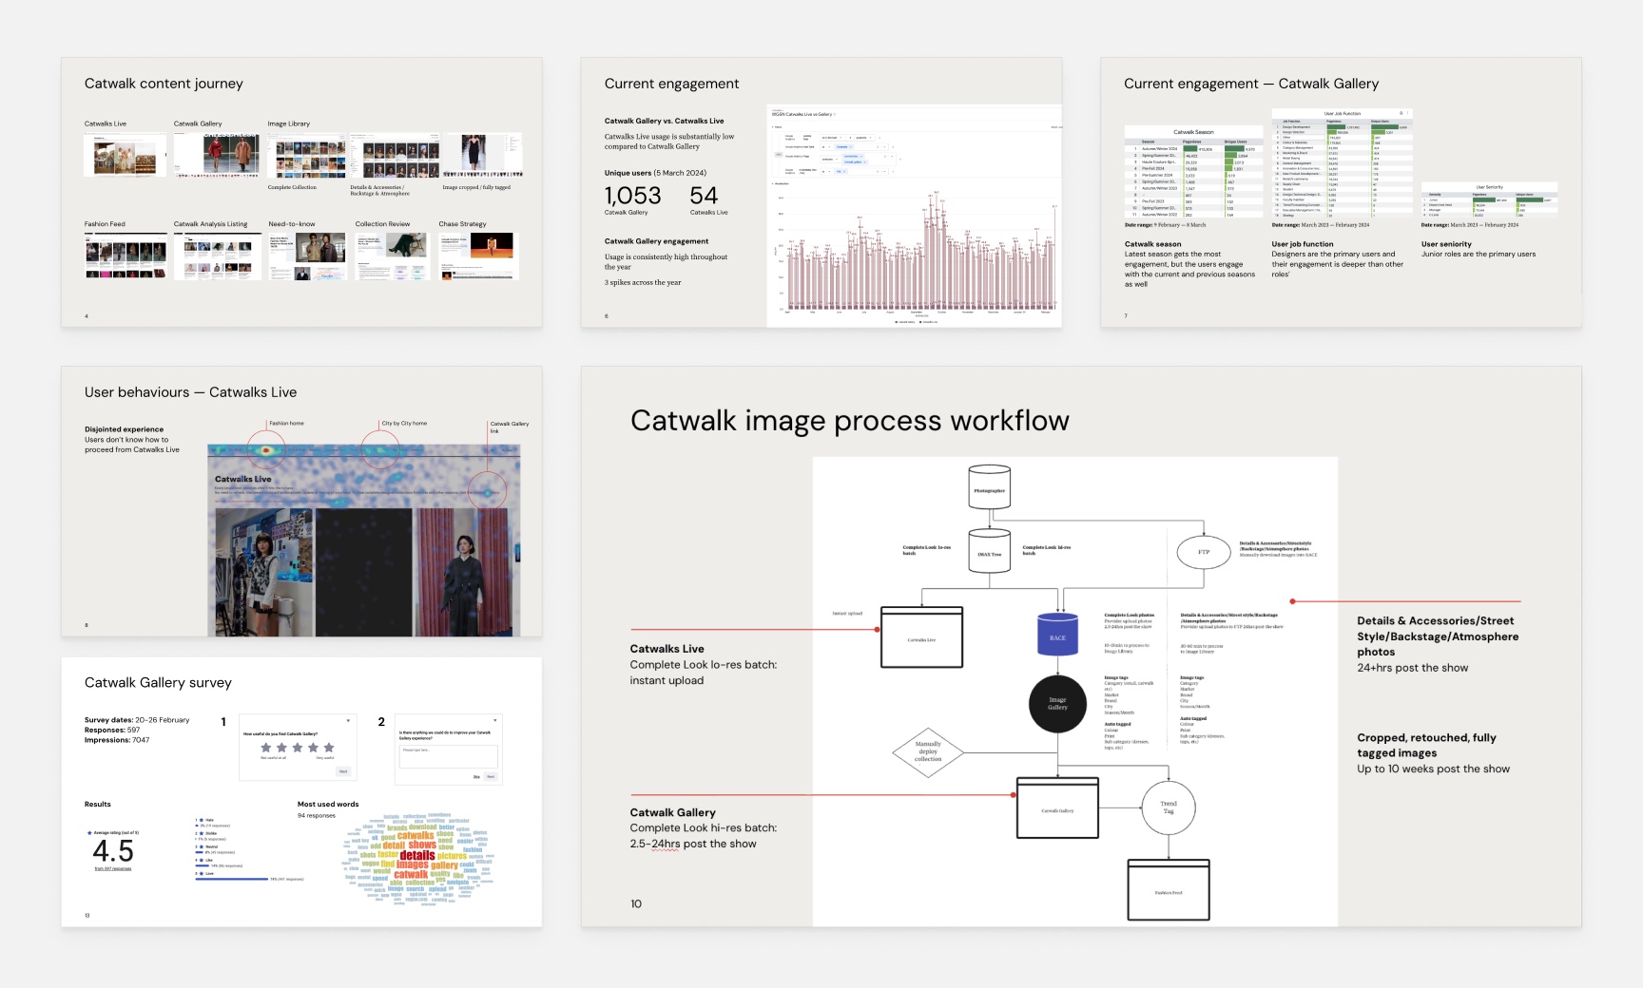Open the Catwalks Live screenshot thumbnail in content journey
Screen dimensions: 1643x988
coord(125,154)
